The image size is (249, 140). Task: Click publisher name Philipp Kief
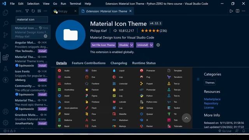click(x=98, y=31)
